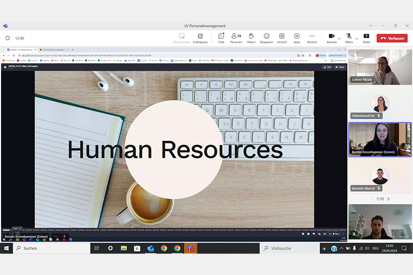Show the Personen participants list
The image size is (413, 275).
pos(236,37)
